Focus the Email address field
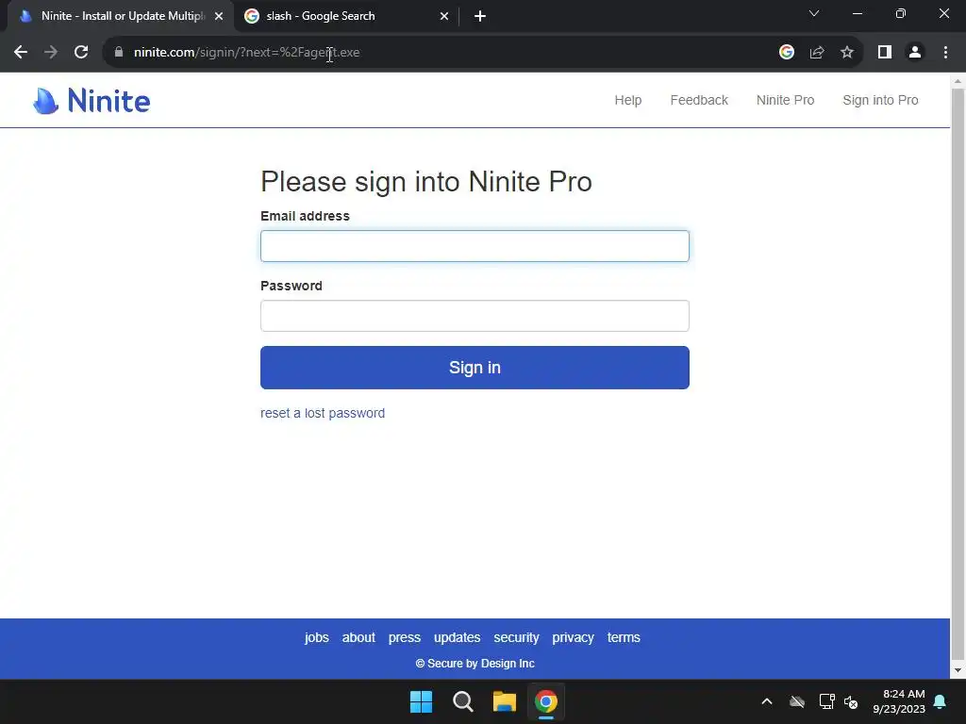The height and width of the screenshot is (724, 966). point(475,246)
